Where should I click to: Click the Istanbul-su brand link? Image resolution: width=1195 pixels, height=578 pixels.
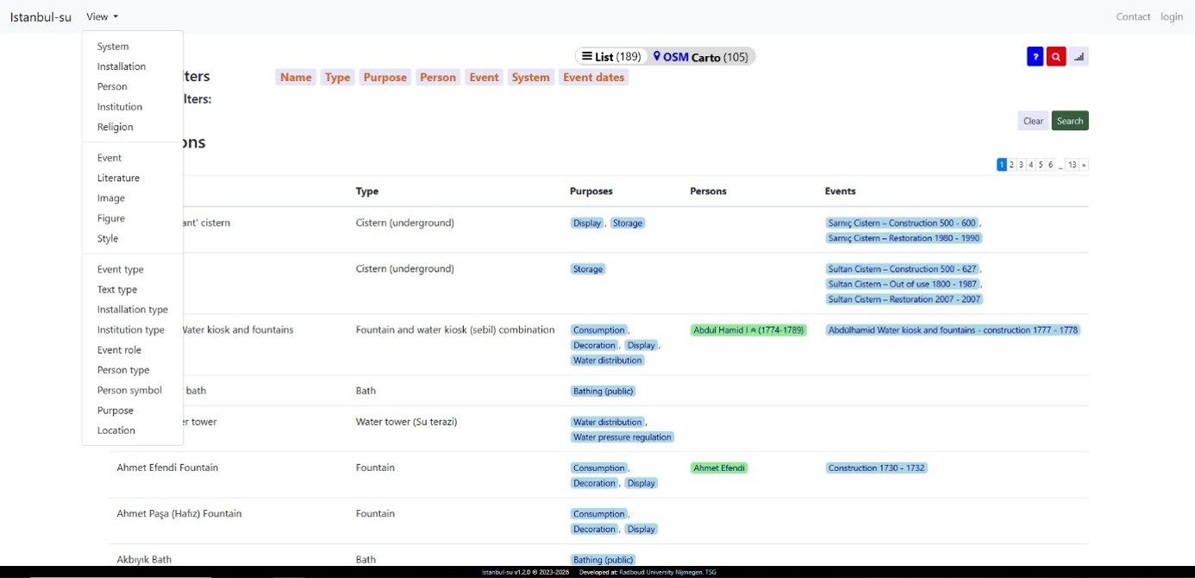41,16
